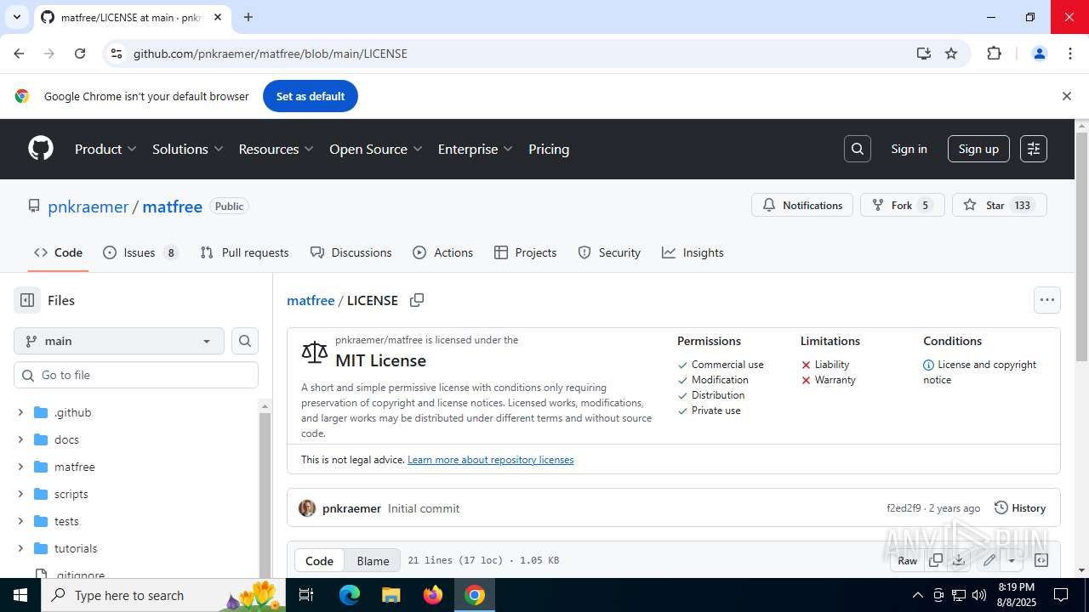The image size is (1089, 612).
Task: Click the Pricing link
Action: 549,149
